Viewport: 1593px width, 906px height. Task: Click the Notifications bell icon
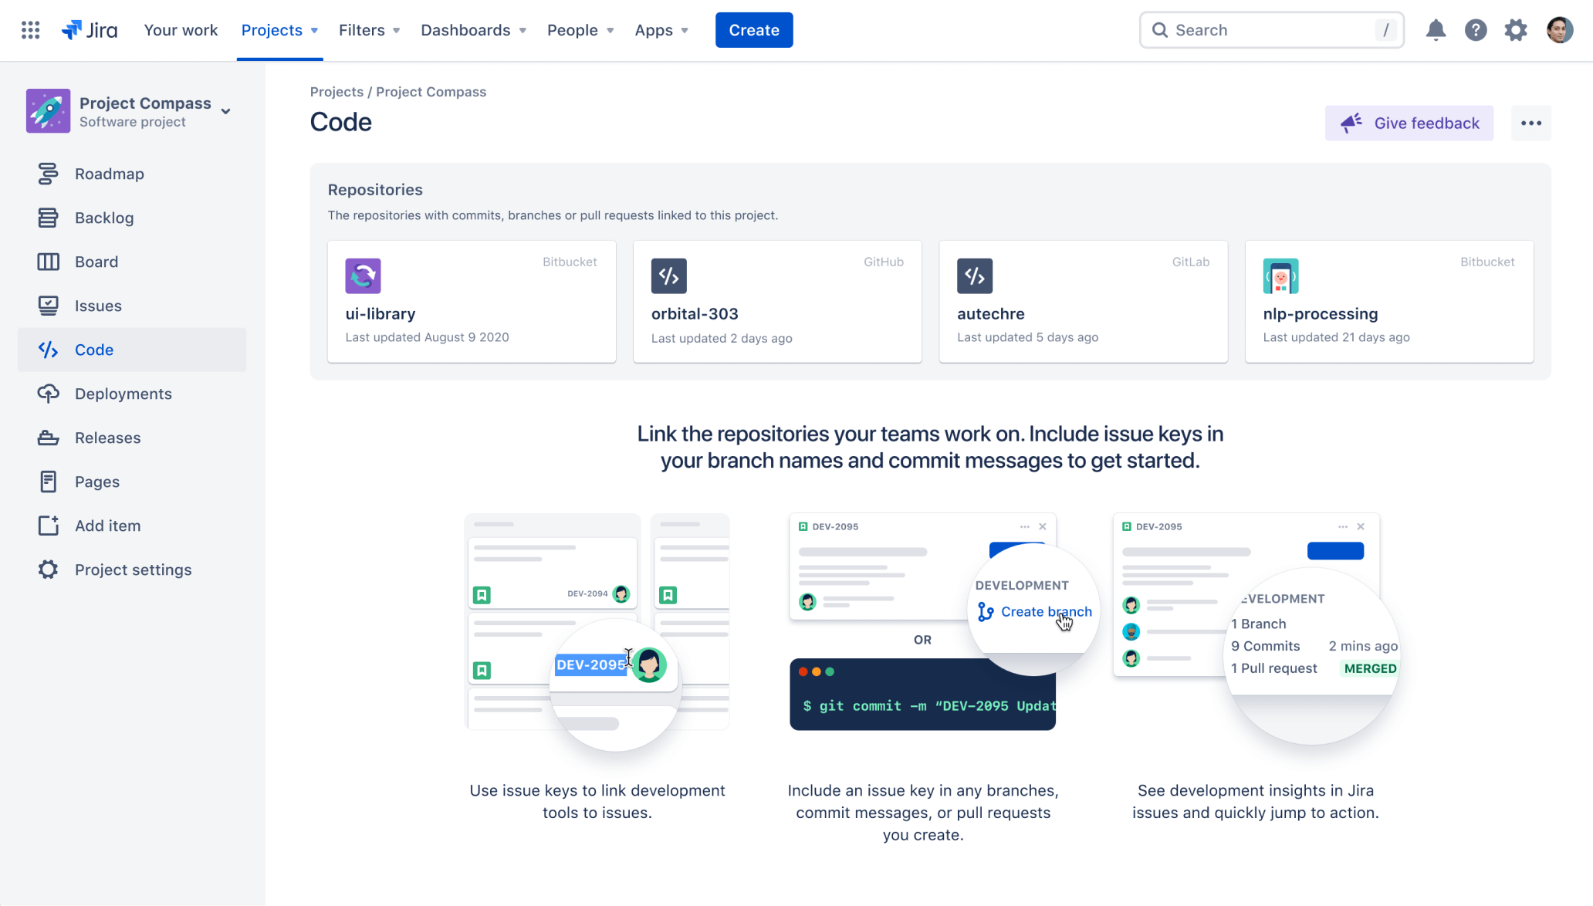coord(1436,29)
